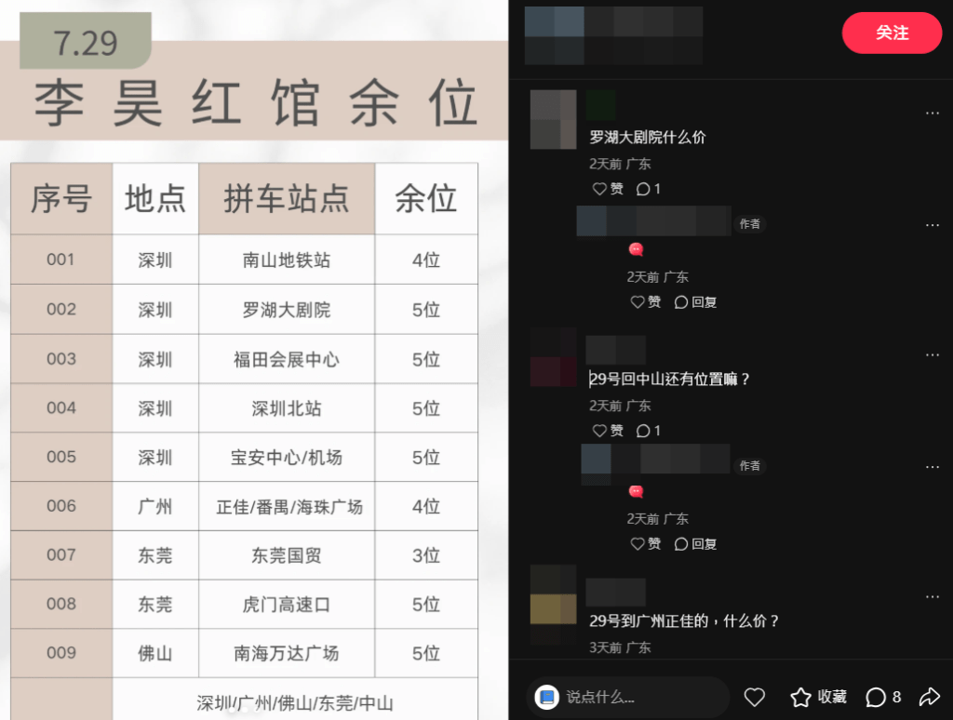The width and height of the screenshot is (953, 720).
Task: Click 4位 in the 南山地铁站 row
Action: tap(426, 260)
